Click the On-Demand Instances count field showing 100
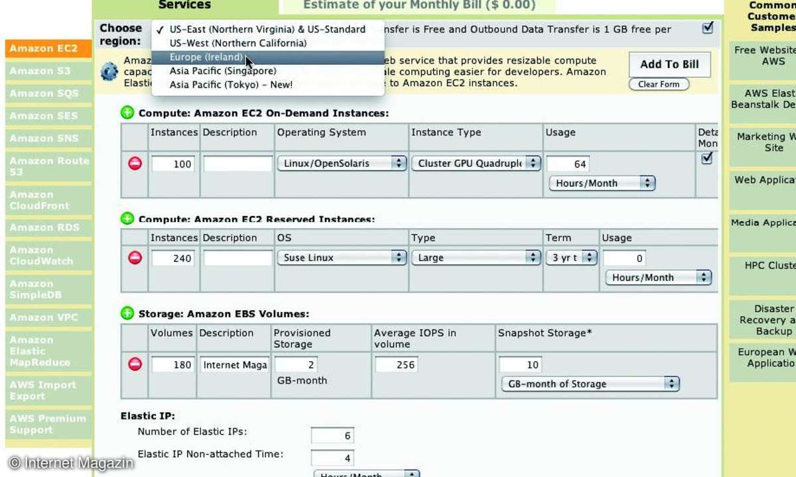 (173, 164)
